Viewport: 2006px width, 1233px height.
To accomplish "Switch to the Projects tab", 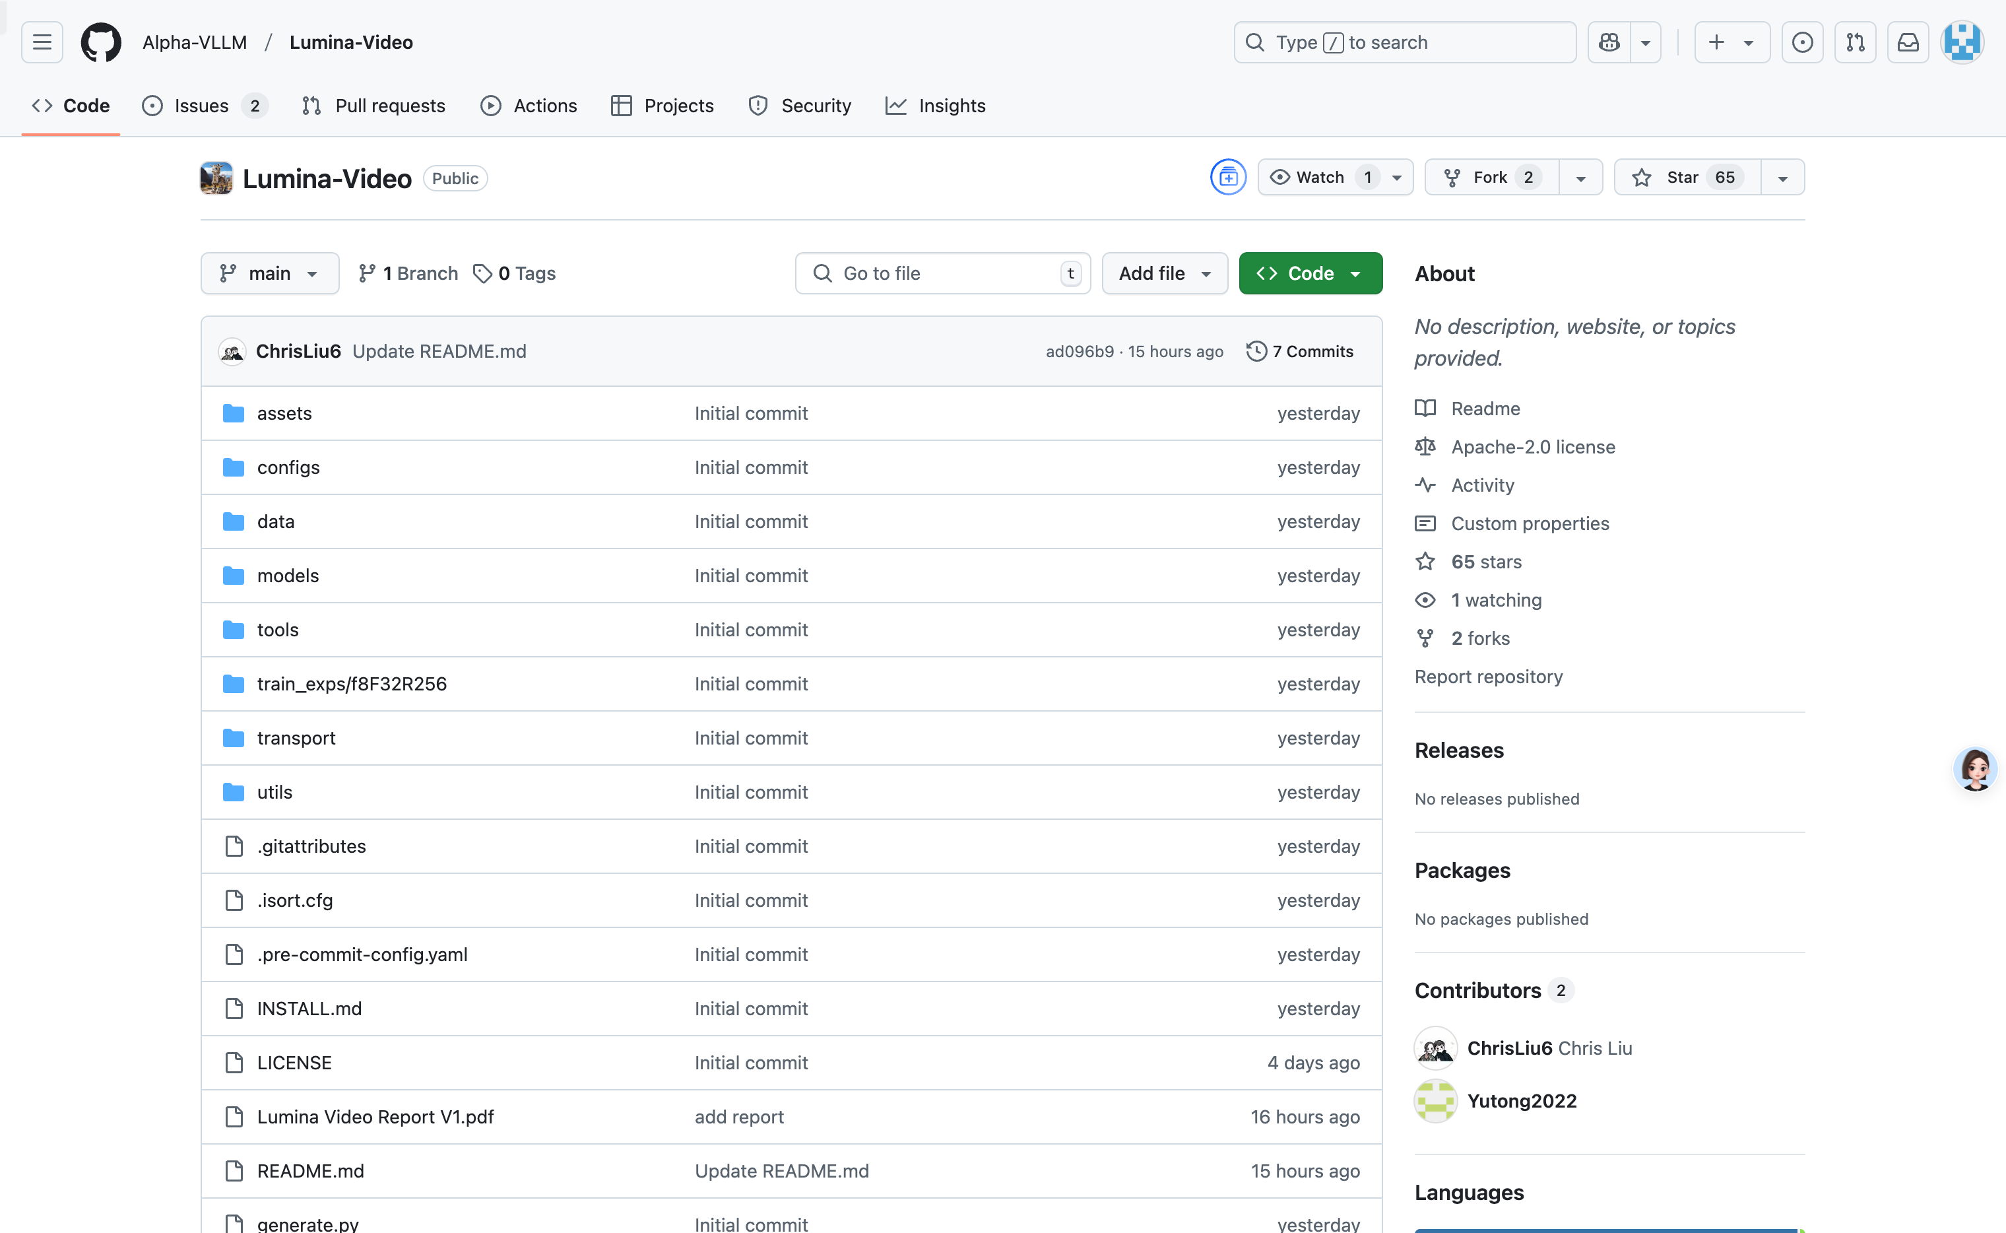I will coord(662,106).
